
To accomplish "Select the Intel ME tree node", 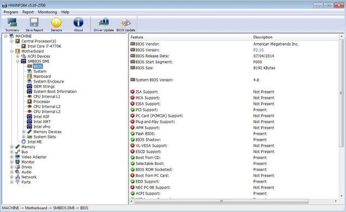I will tap(34, 142).
